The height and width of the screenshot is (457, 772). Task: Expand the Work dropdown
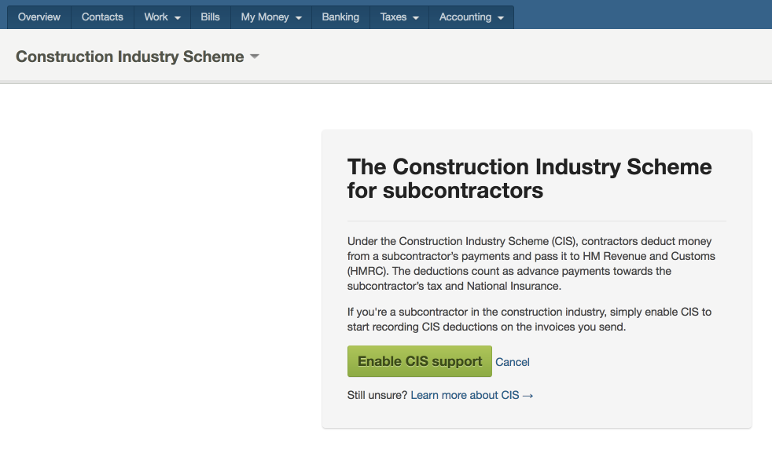click(x=161, y=16)
